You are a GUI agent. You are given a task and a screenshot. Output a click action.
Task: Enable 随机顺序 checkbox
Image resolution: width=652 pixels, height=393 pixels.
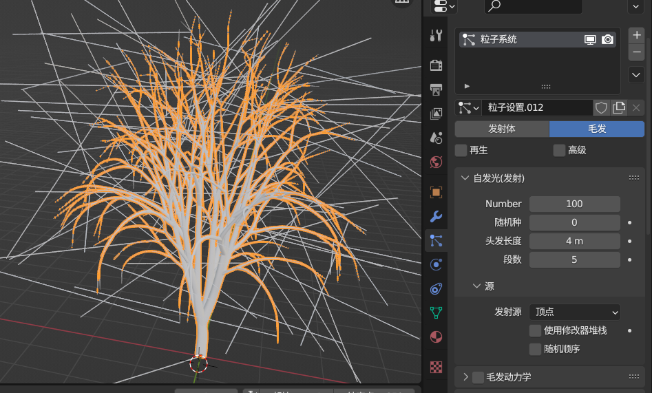pyautogui.click(x=535, y=349)
